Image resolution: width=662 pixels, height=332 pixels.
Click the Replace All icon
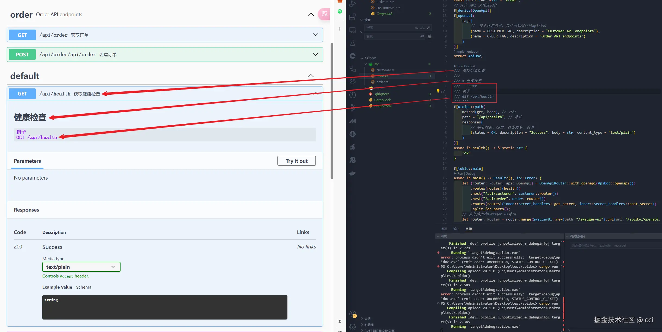[429, 36]
